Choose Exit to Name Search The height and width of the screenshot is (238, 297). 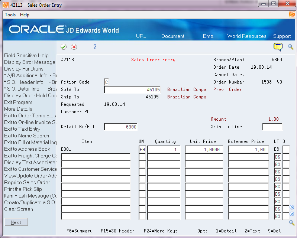point(26,136)
